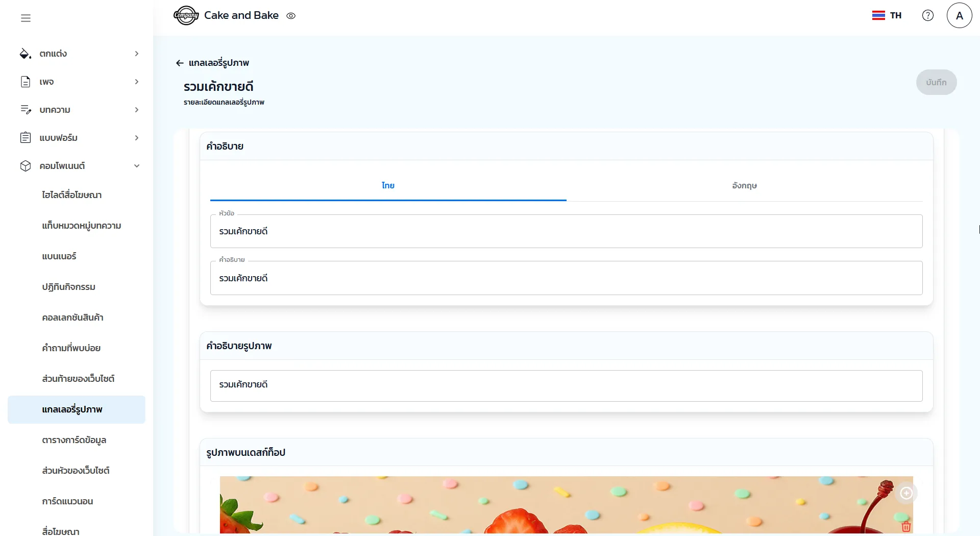Delete the image with trash icon
The height and width of the screenshot is (536, 980).
(x=906, y=527)
